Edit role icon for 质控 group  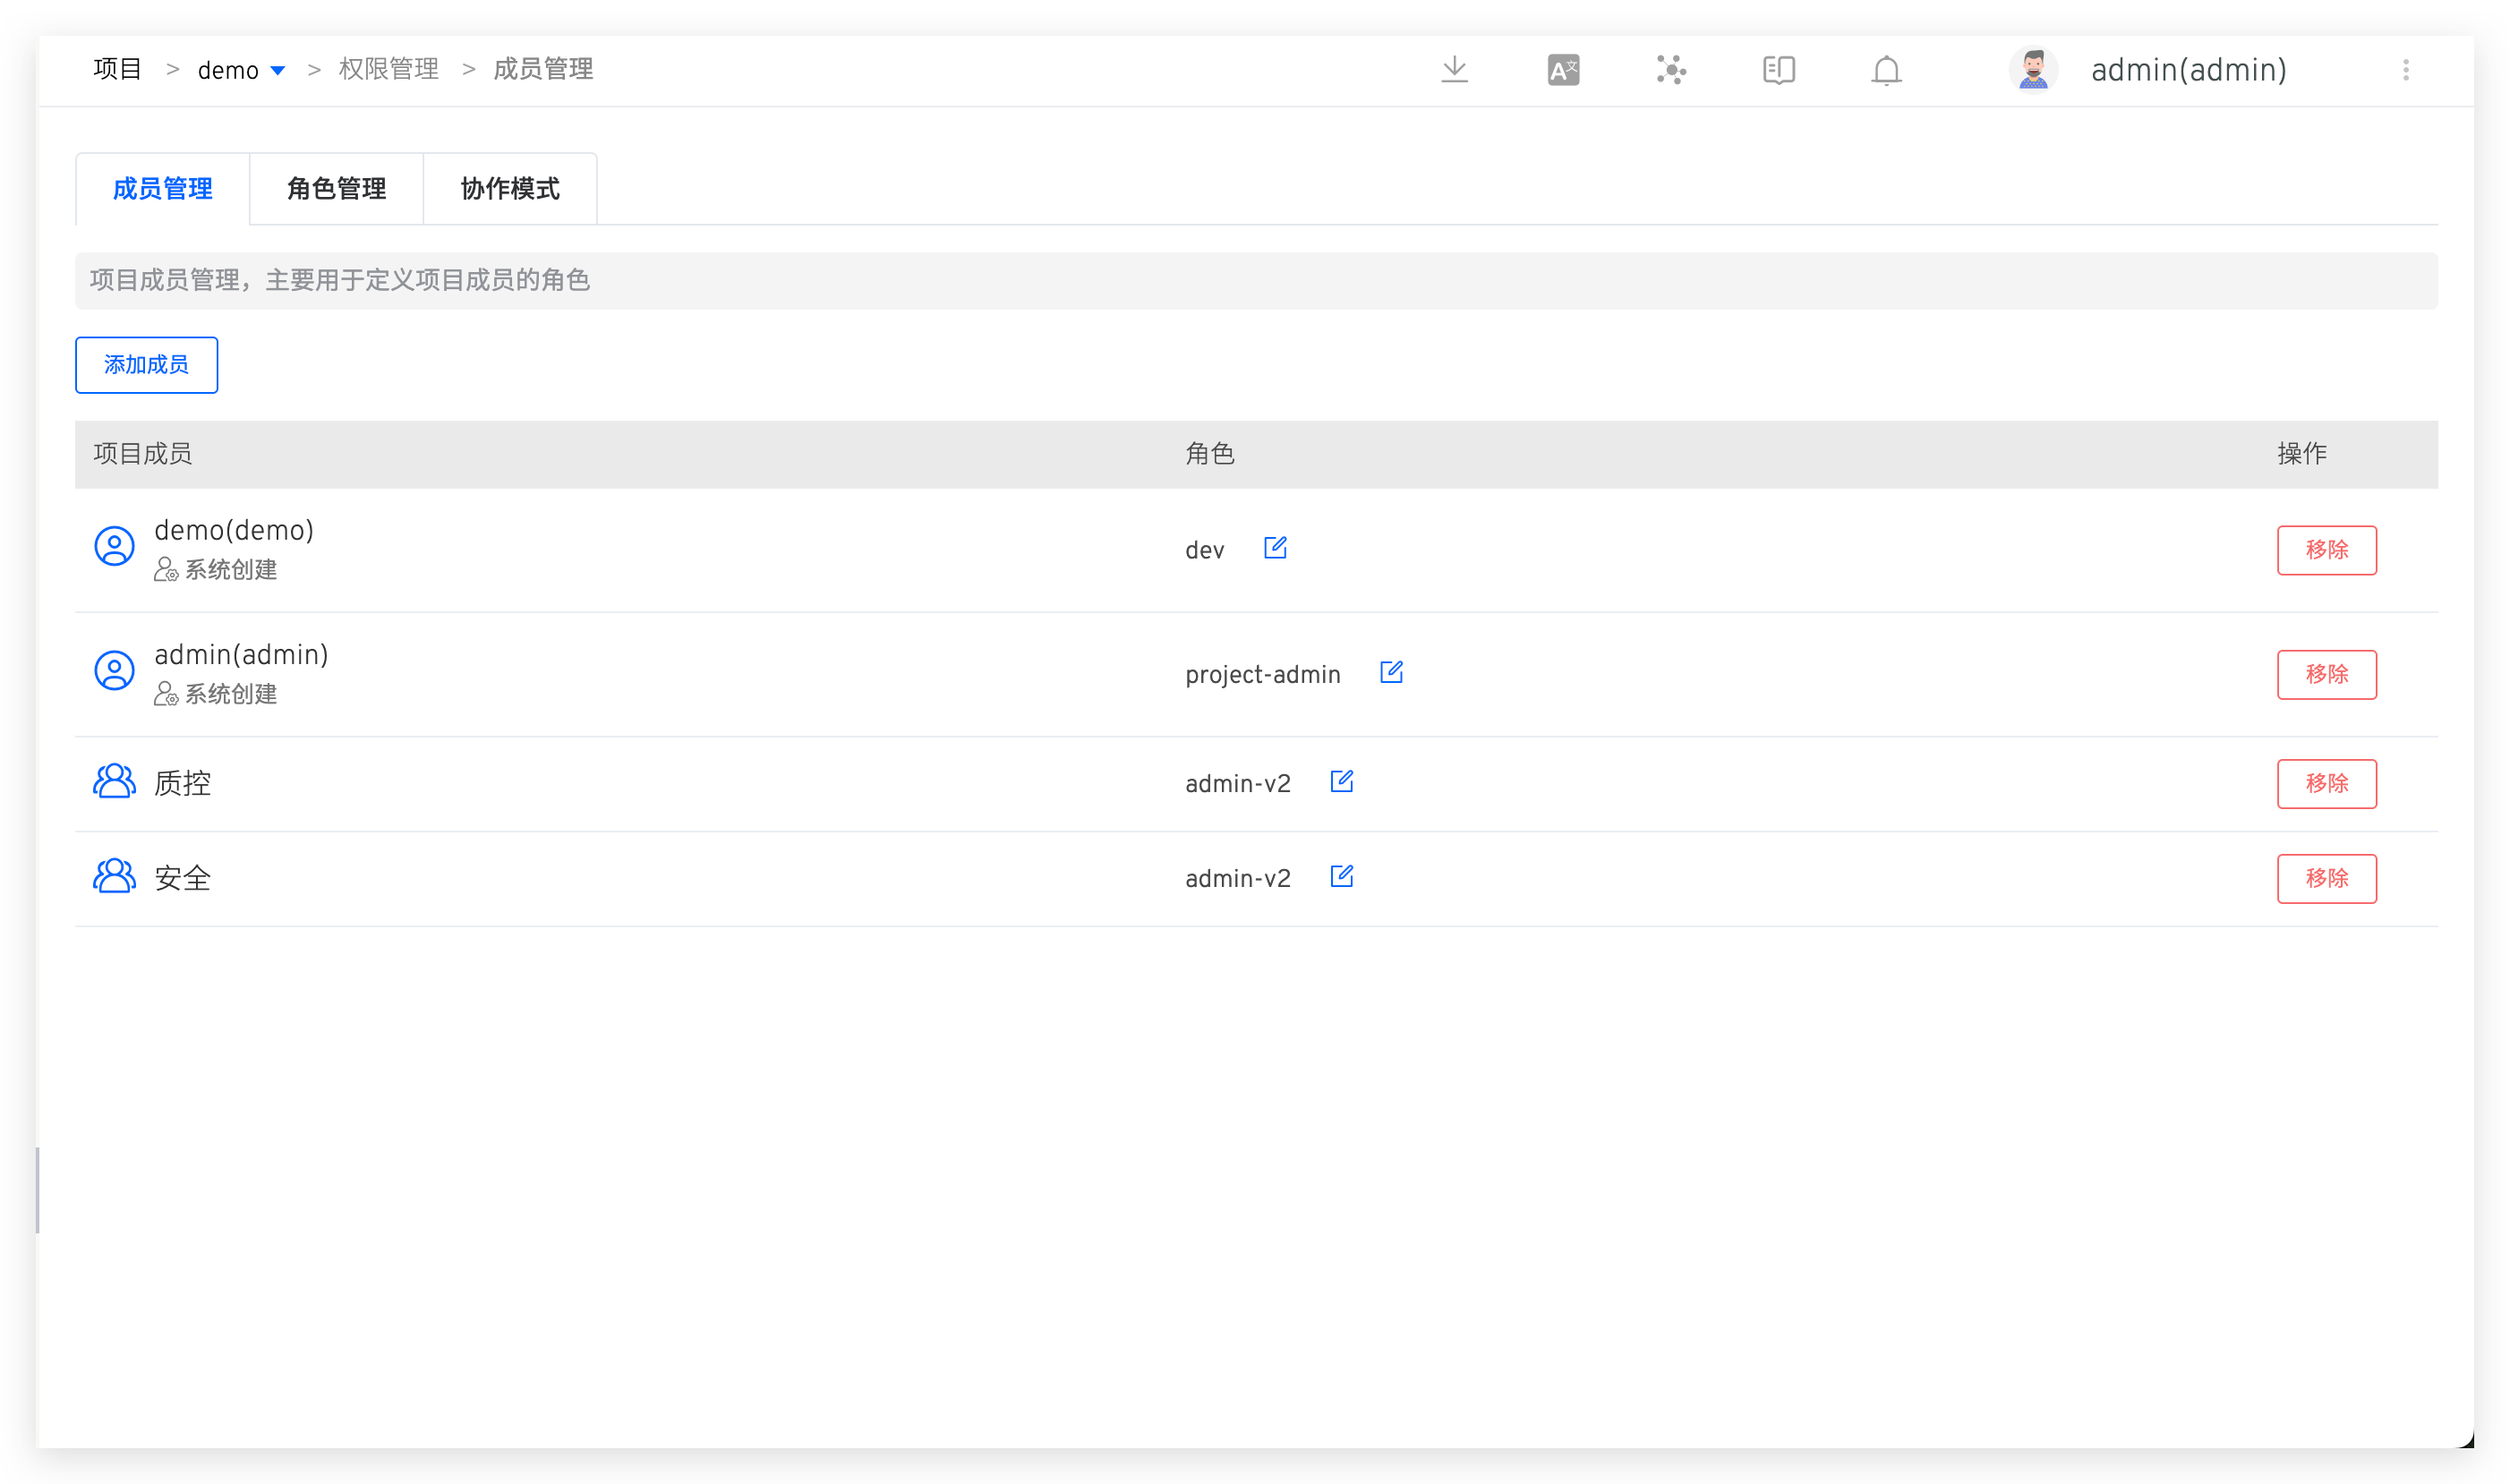pos(1341,782)
